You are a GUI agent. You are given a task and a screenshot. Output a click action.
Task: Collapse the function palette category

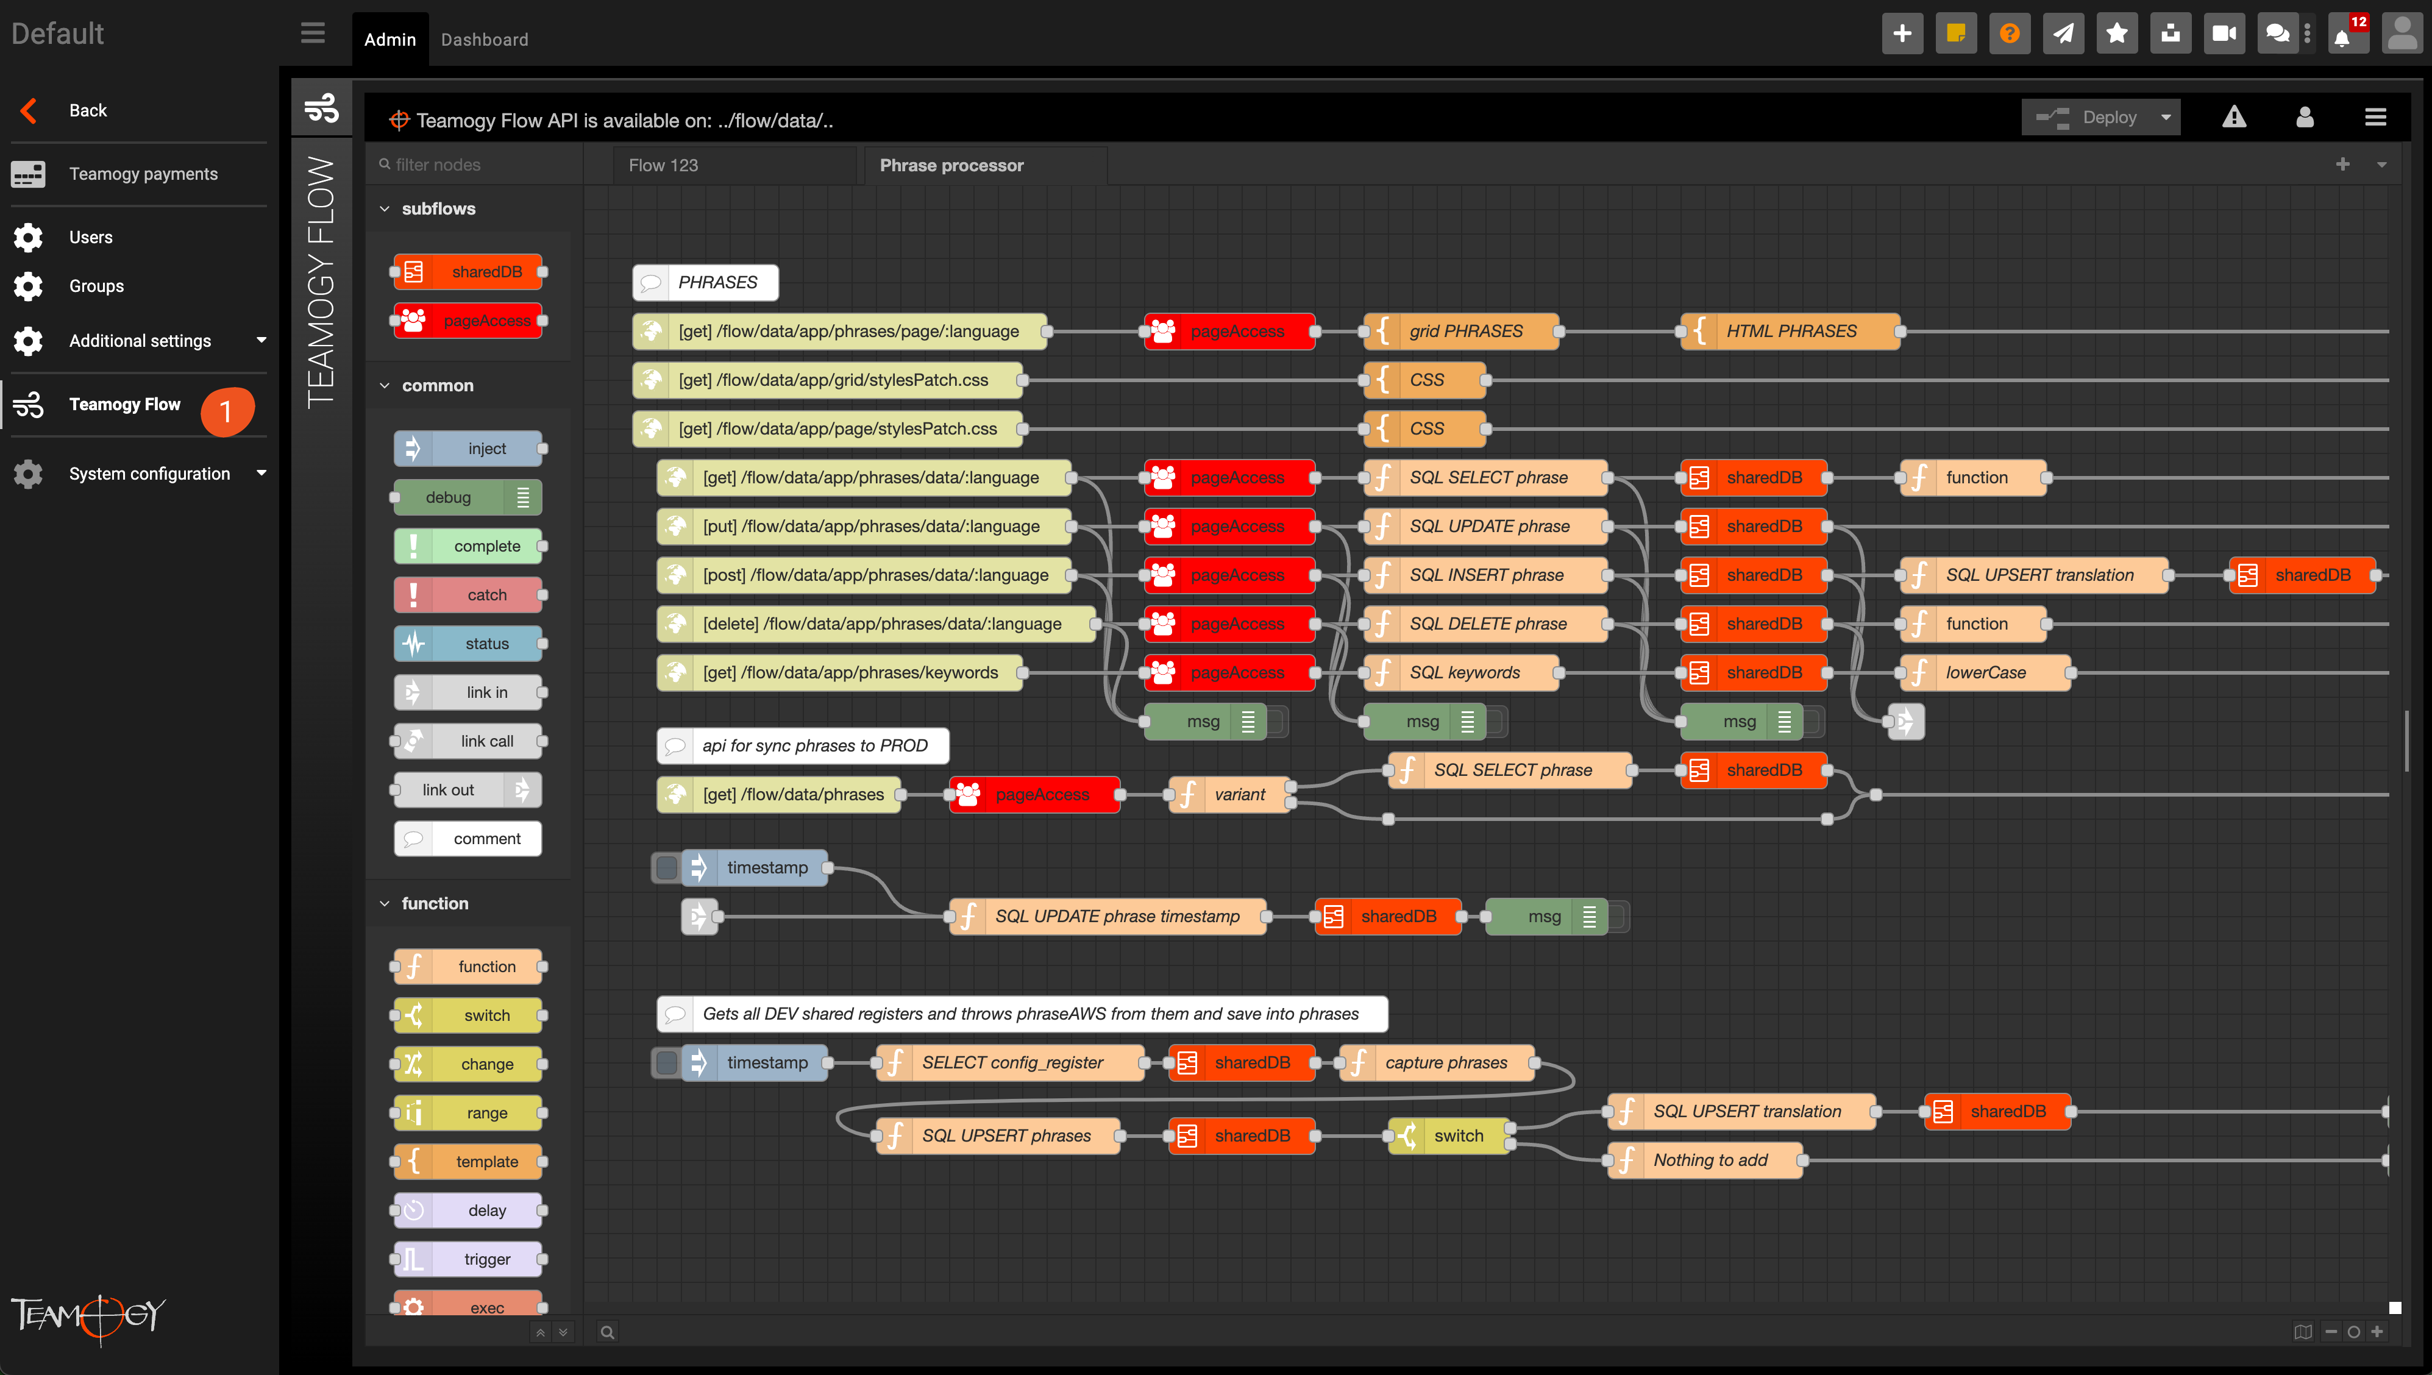pyautogui.click(x=385, y=904)
